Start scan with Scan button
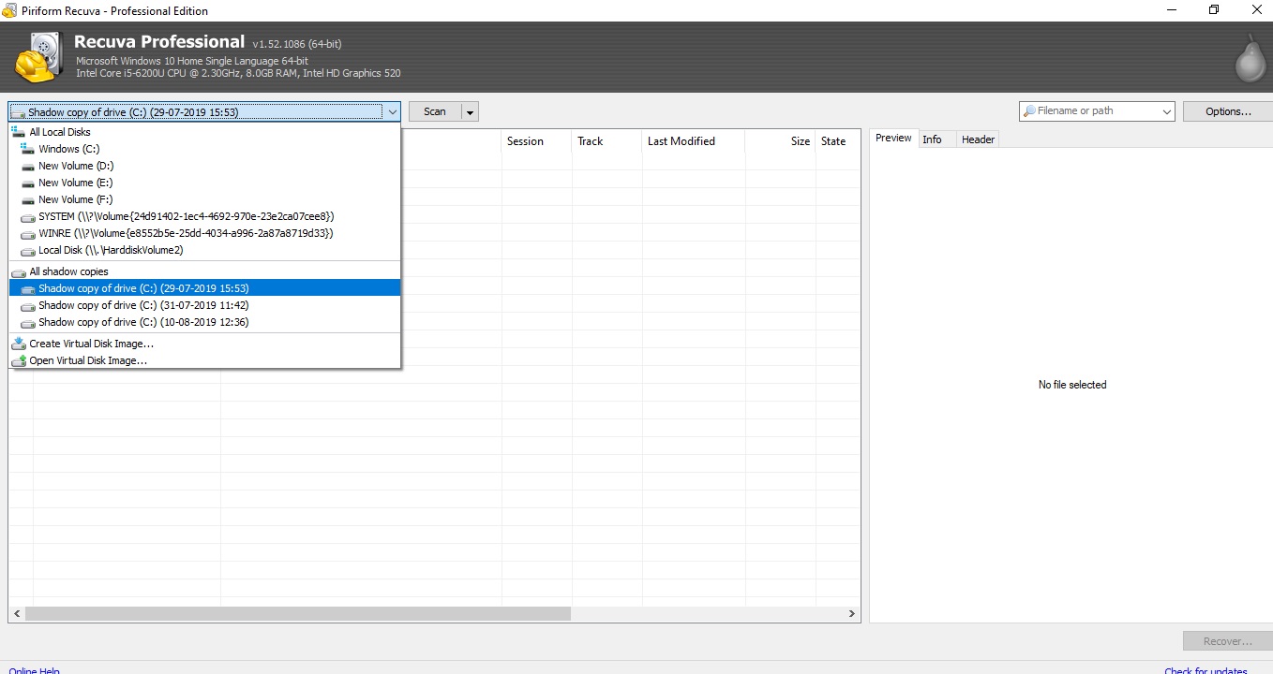Screen dimensions: 1273x674 pos(435,111)
